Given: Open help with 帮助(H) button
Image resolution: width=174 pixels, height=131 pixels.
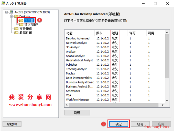Looking at the screenshot, I should 12,124.
